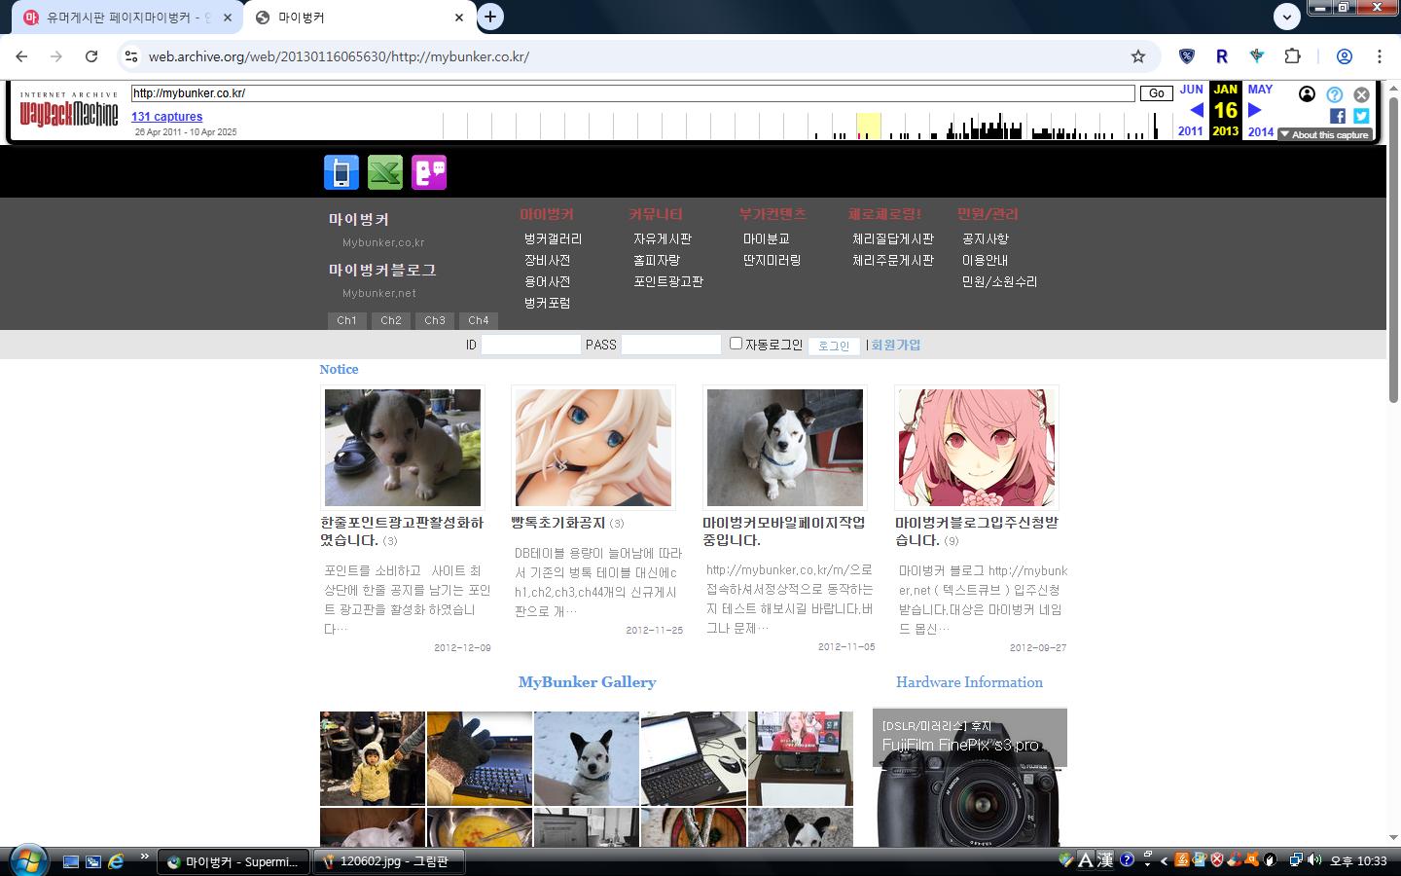Screen dimensions: 1401x876
Task: Click the green Excel spreadsheet icon
Action: click(385, 172)
